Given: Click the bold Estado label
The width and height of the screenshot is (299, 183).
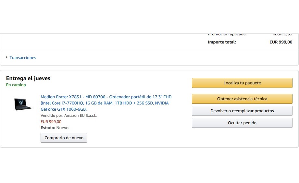Looking at the screenshot, I should (x=47, y=128).
